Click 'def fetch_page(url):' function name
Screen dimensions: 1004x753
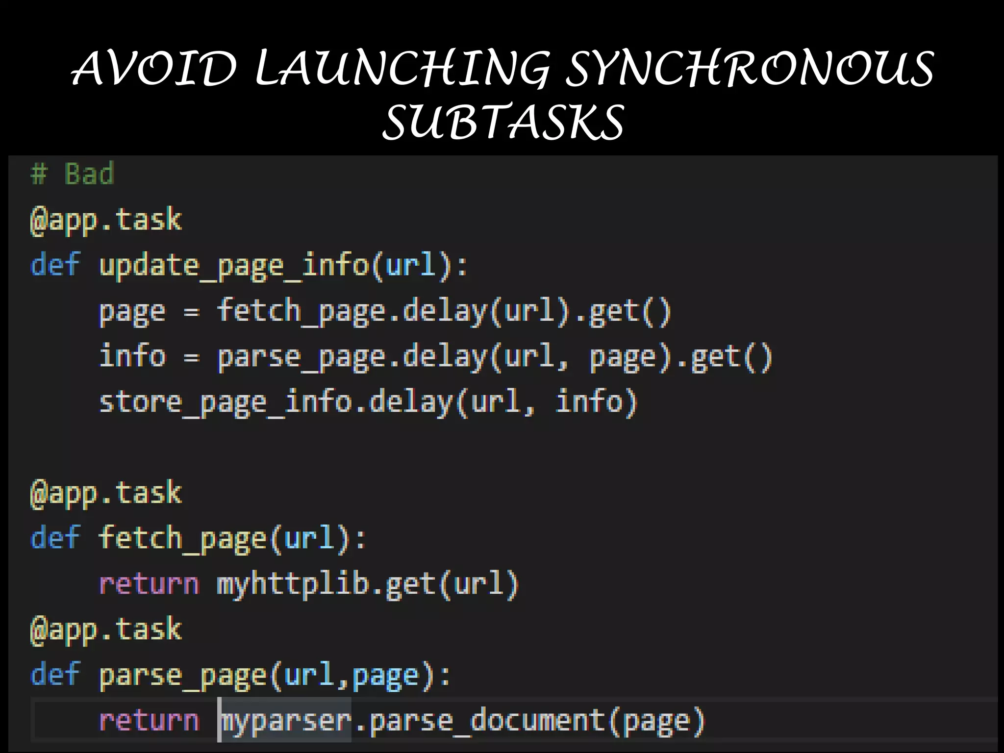coord(182,538)
